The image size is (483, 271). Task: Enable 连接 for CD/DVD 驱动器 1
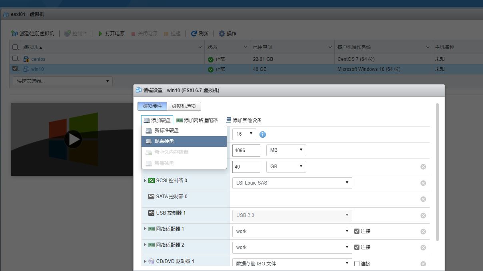point(357,263)
